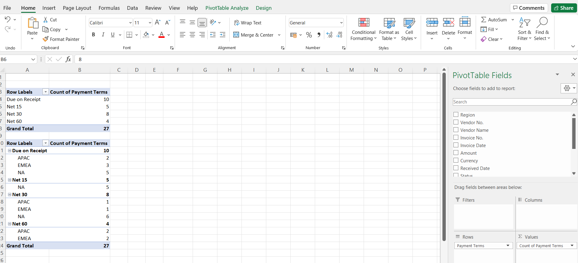Image resolution: width=578 pixels, height=263 pixels.
Task: Apply the red font color
Action: (162, 35)
